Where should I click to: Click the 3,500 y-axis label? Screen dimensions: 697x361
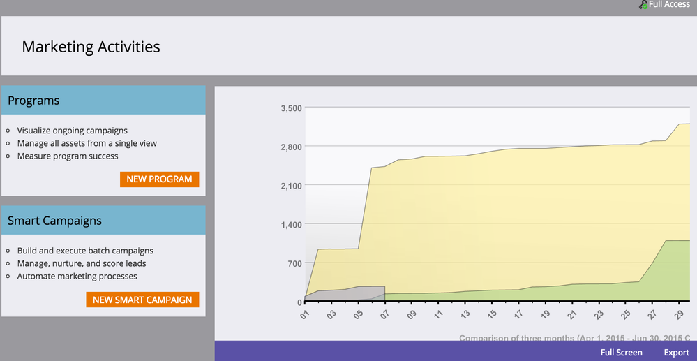coord(290,108)
